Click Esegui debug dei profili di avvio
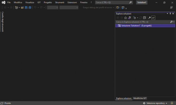Viewport: 176px width, 105px height. pos(97,7)
